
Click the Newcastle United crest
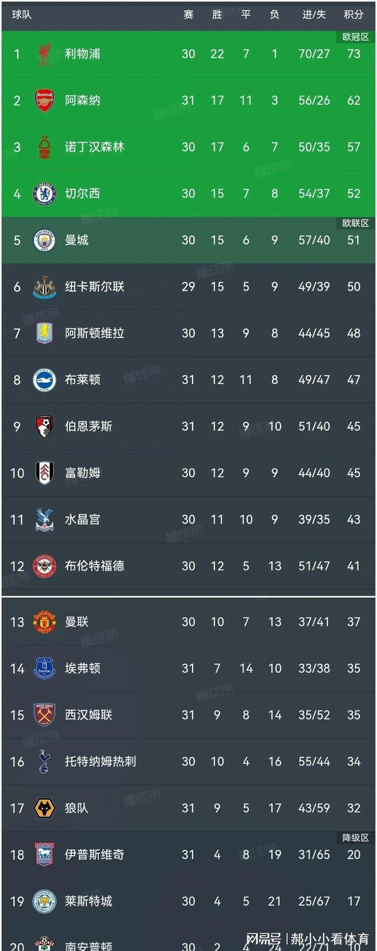44,287
